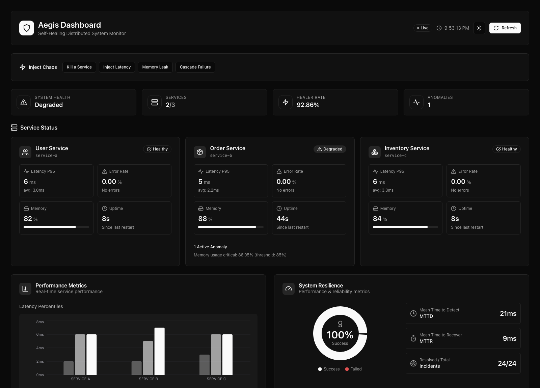This screenshot has width=540, height=388.
Task: Click the 'service-b' identifier text
Action: [x=221, y=156]
